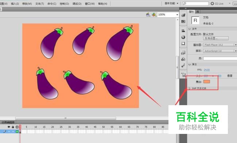
Task: Open the 控制(O) menu
Action: 64,4
